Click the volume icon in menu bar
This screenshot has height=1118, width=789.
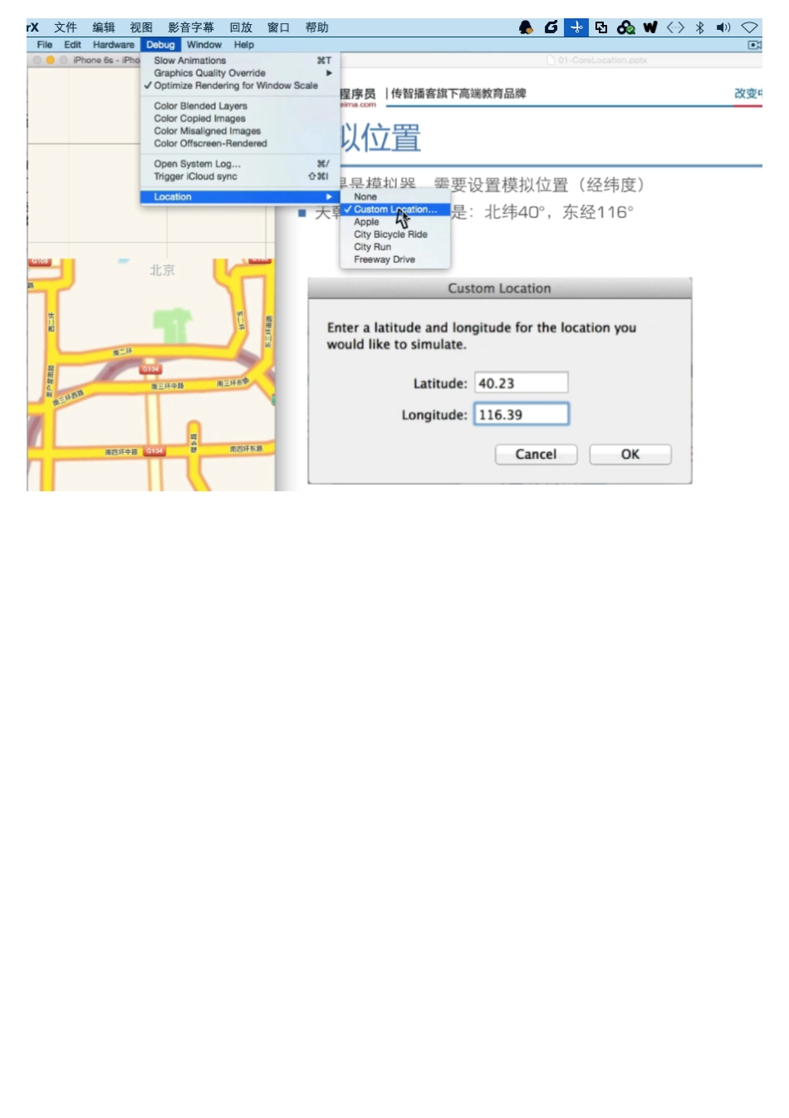click(x=723, y=27)
